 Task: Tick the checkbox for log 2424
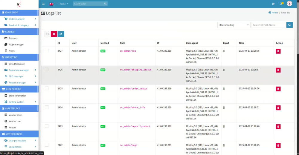47,107
